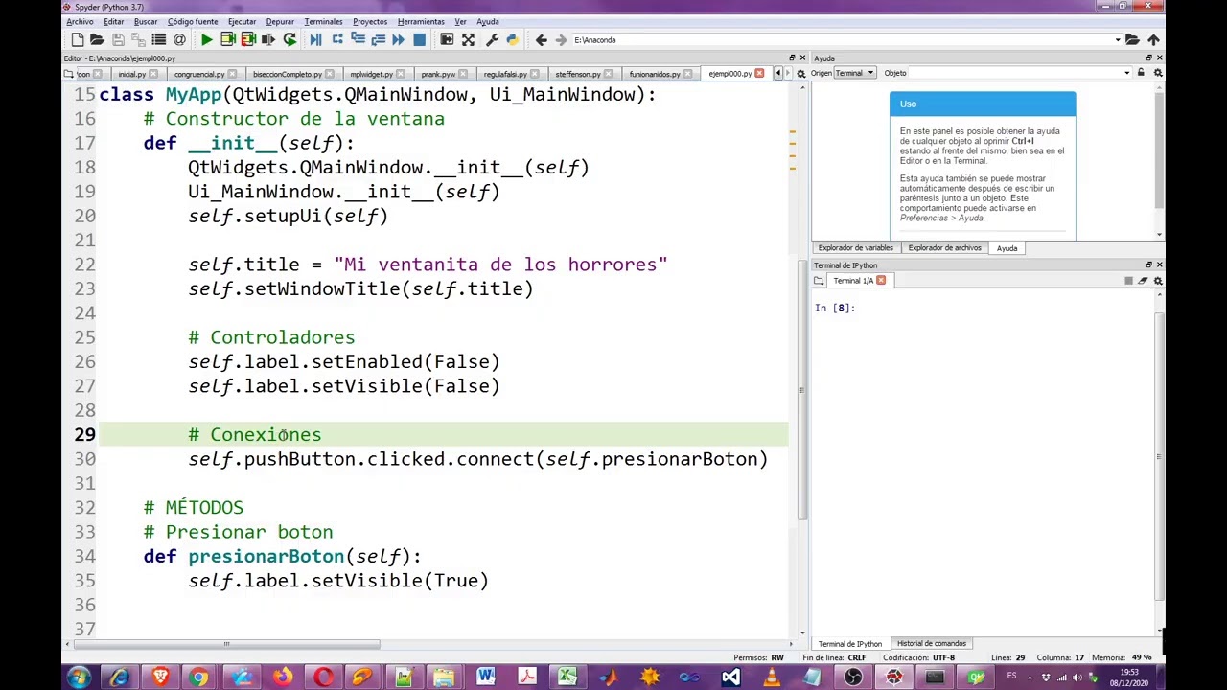Continue execution double-arrow debug icon
Viewport: 1227px width, 690px height.
click(x=398, y=39)
